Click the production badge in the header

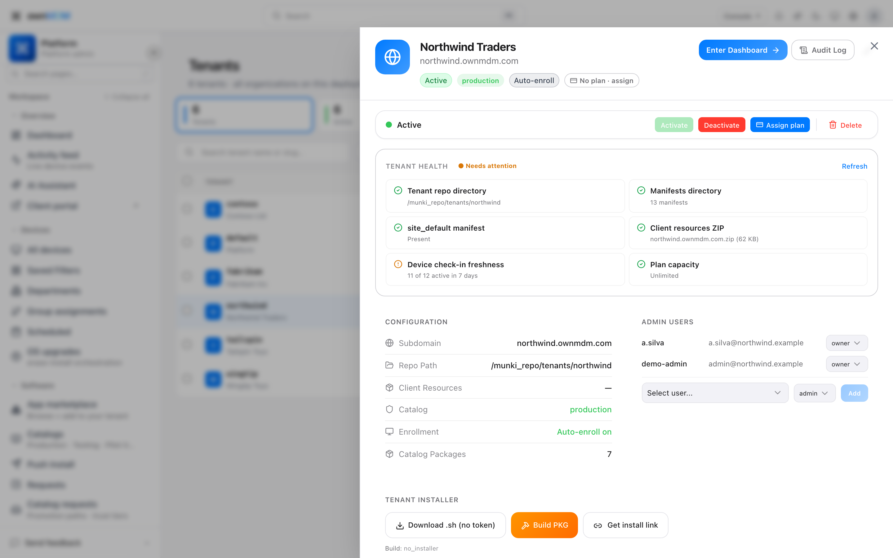tap(480, 81)
